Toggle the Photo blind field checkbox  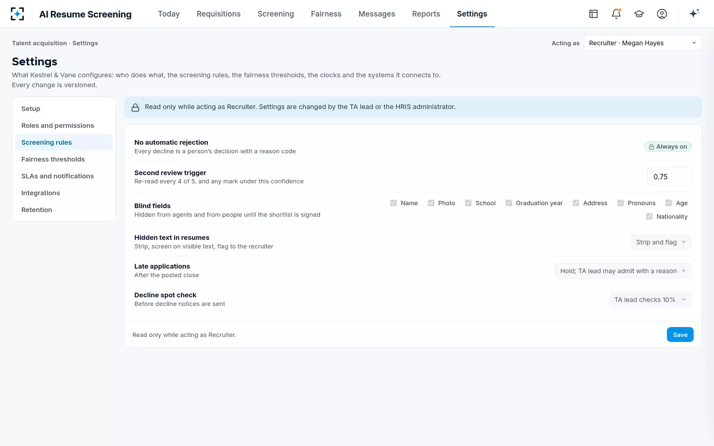pyautogui.click(x=431, y=203)
